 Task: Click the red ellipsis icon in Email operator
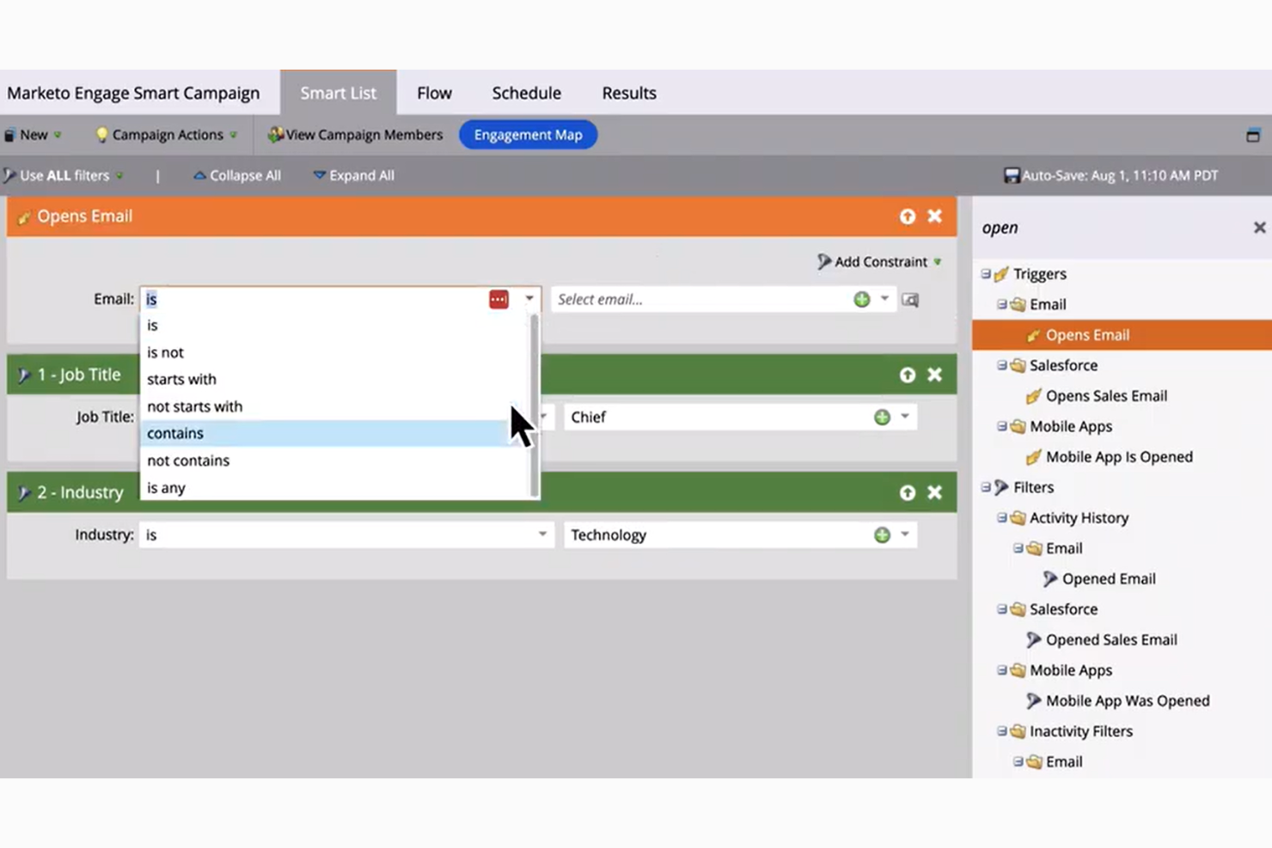pyautogui.click(x=498, y=299)
